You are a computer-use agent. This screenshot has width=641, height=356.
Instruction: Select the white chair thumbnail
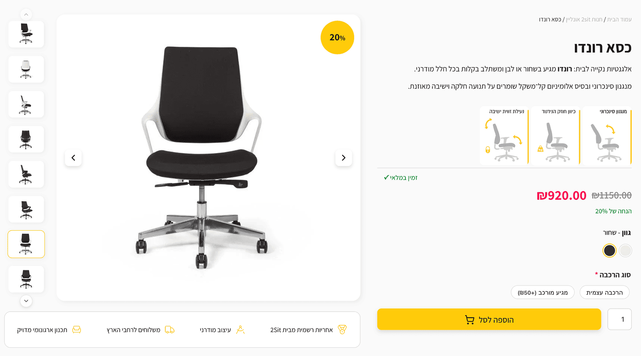click(x=26, y=69)
